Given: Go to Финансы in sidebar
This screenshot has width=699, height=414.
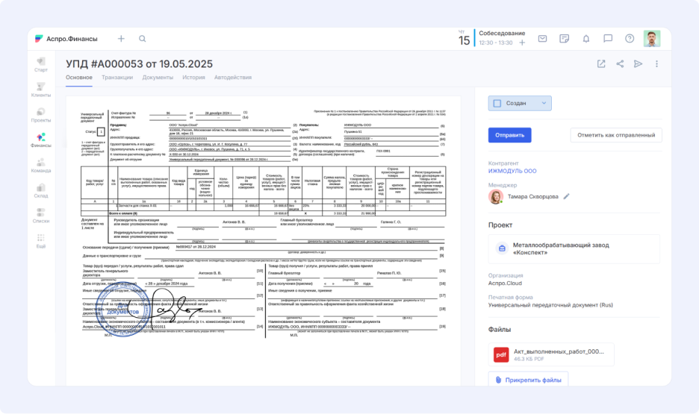Looking at the screenshot, I should (41, 140).
